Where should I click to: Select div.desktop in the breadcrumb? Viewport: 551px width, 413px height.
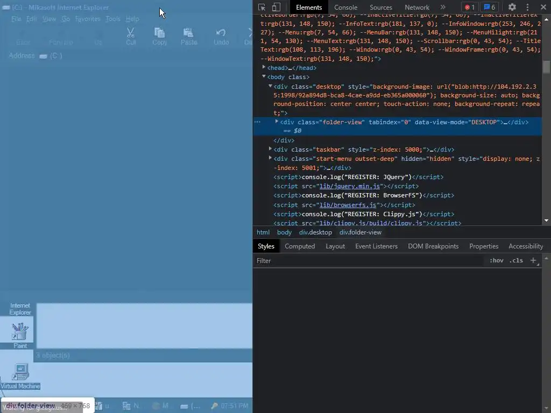click(315, 232)
